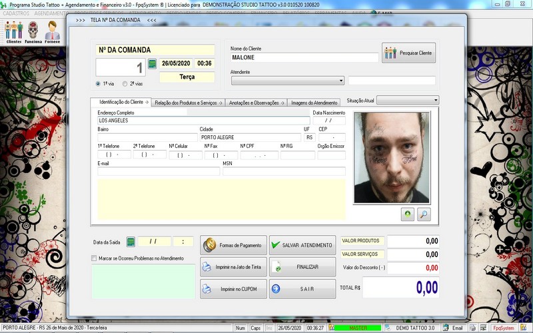Screen dimensions: 533x333
Task: Click Imprimir na Jato de Tinta button
Action: click(233, 267)
